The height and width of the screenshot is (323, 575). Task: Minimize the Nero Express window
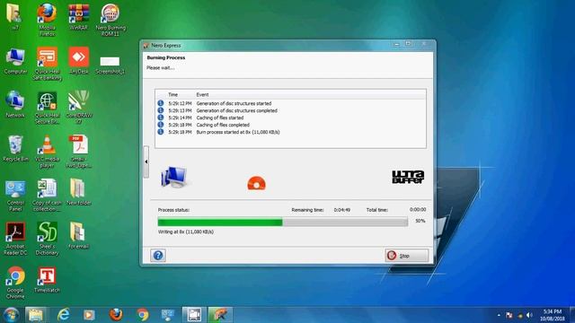tap(396, 44)
